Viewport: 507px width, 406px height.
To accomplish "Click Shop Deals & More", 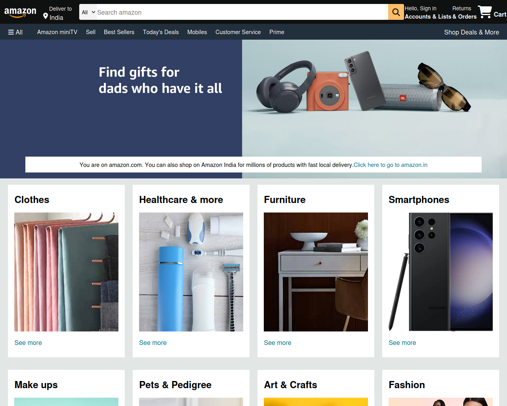I will 471,32.
